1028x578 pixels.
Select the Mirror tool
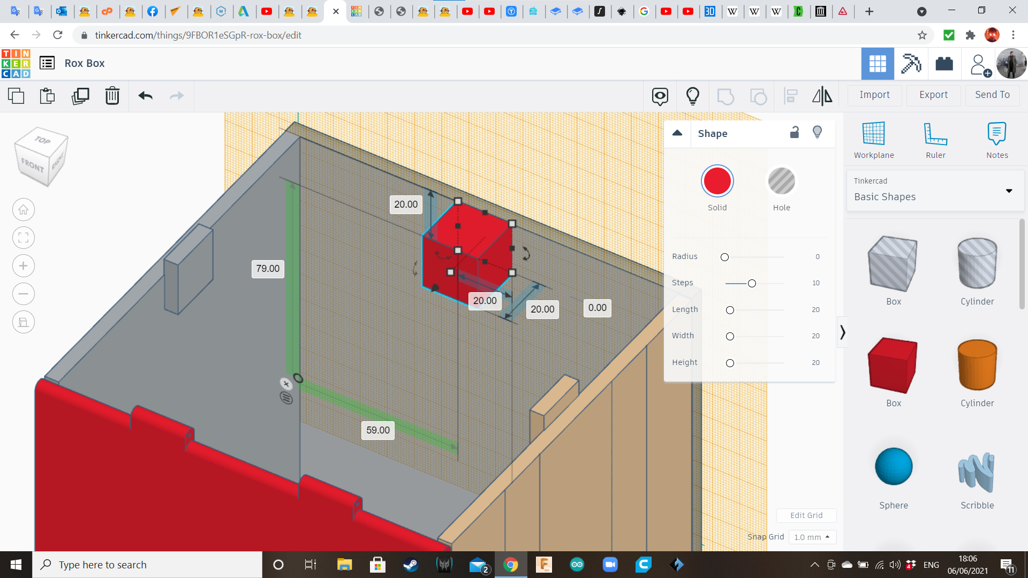(822, 96)
